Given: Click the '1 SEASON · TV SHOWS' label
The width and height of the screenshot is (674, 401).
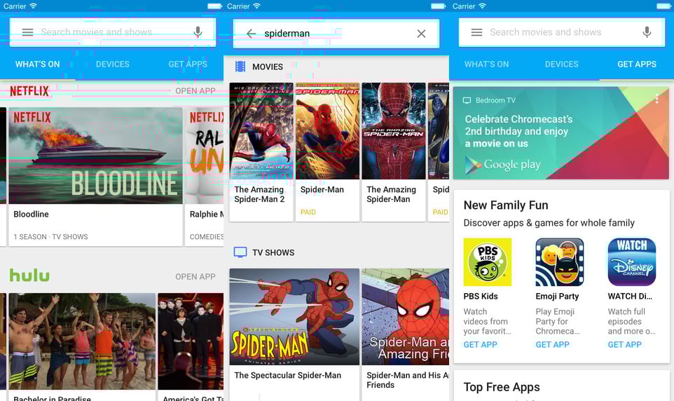Looking at the screenshot, I should tap(50, 237).
